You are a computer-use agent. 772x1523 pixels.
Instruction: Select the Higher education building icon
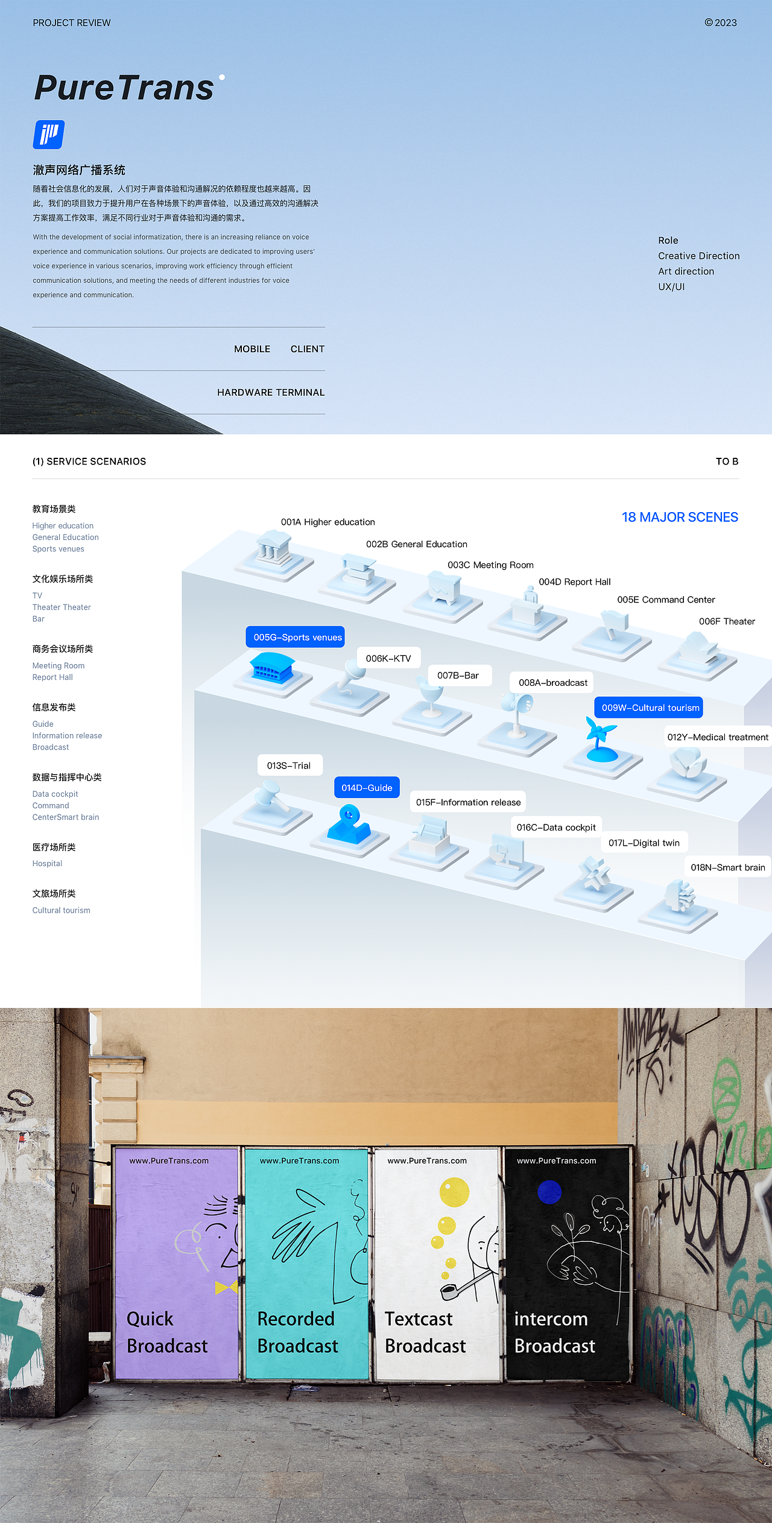[274, 557]
